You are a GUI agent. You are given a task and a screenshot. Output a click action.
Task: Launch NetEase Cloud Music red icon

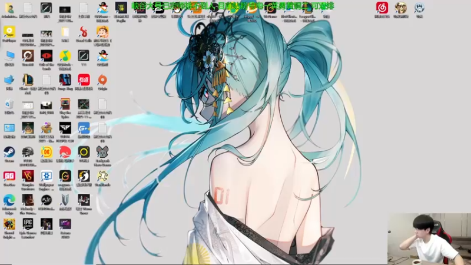coord(382,8)
